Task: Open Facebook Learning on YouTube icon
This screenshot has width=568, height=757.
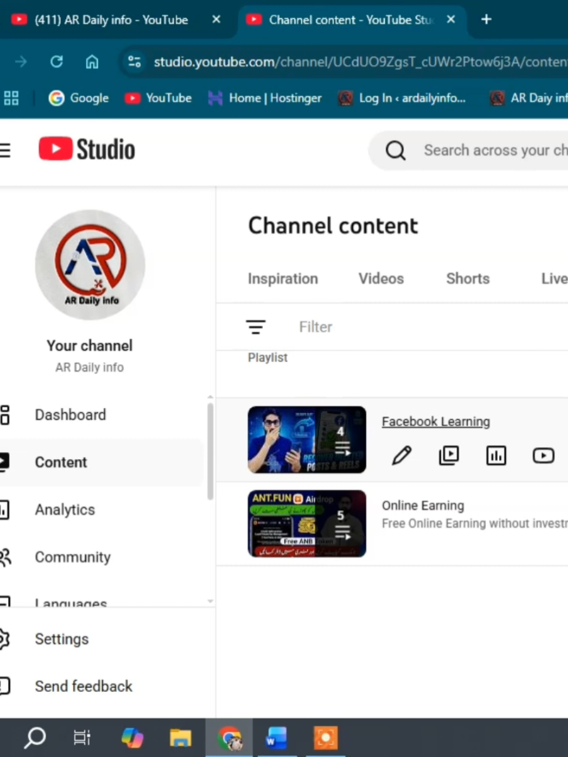Action: 543,455
